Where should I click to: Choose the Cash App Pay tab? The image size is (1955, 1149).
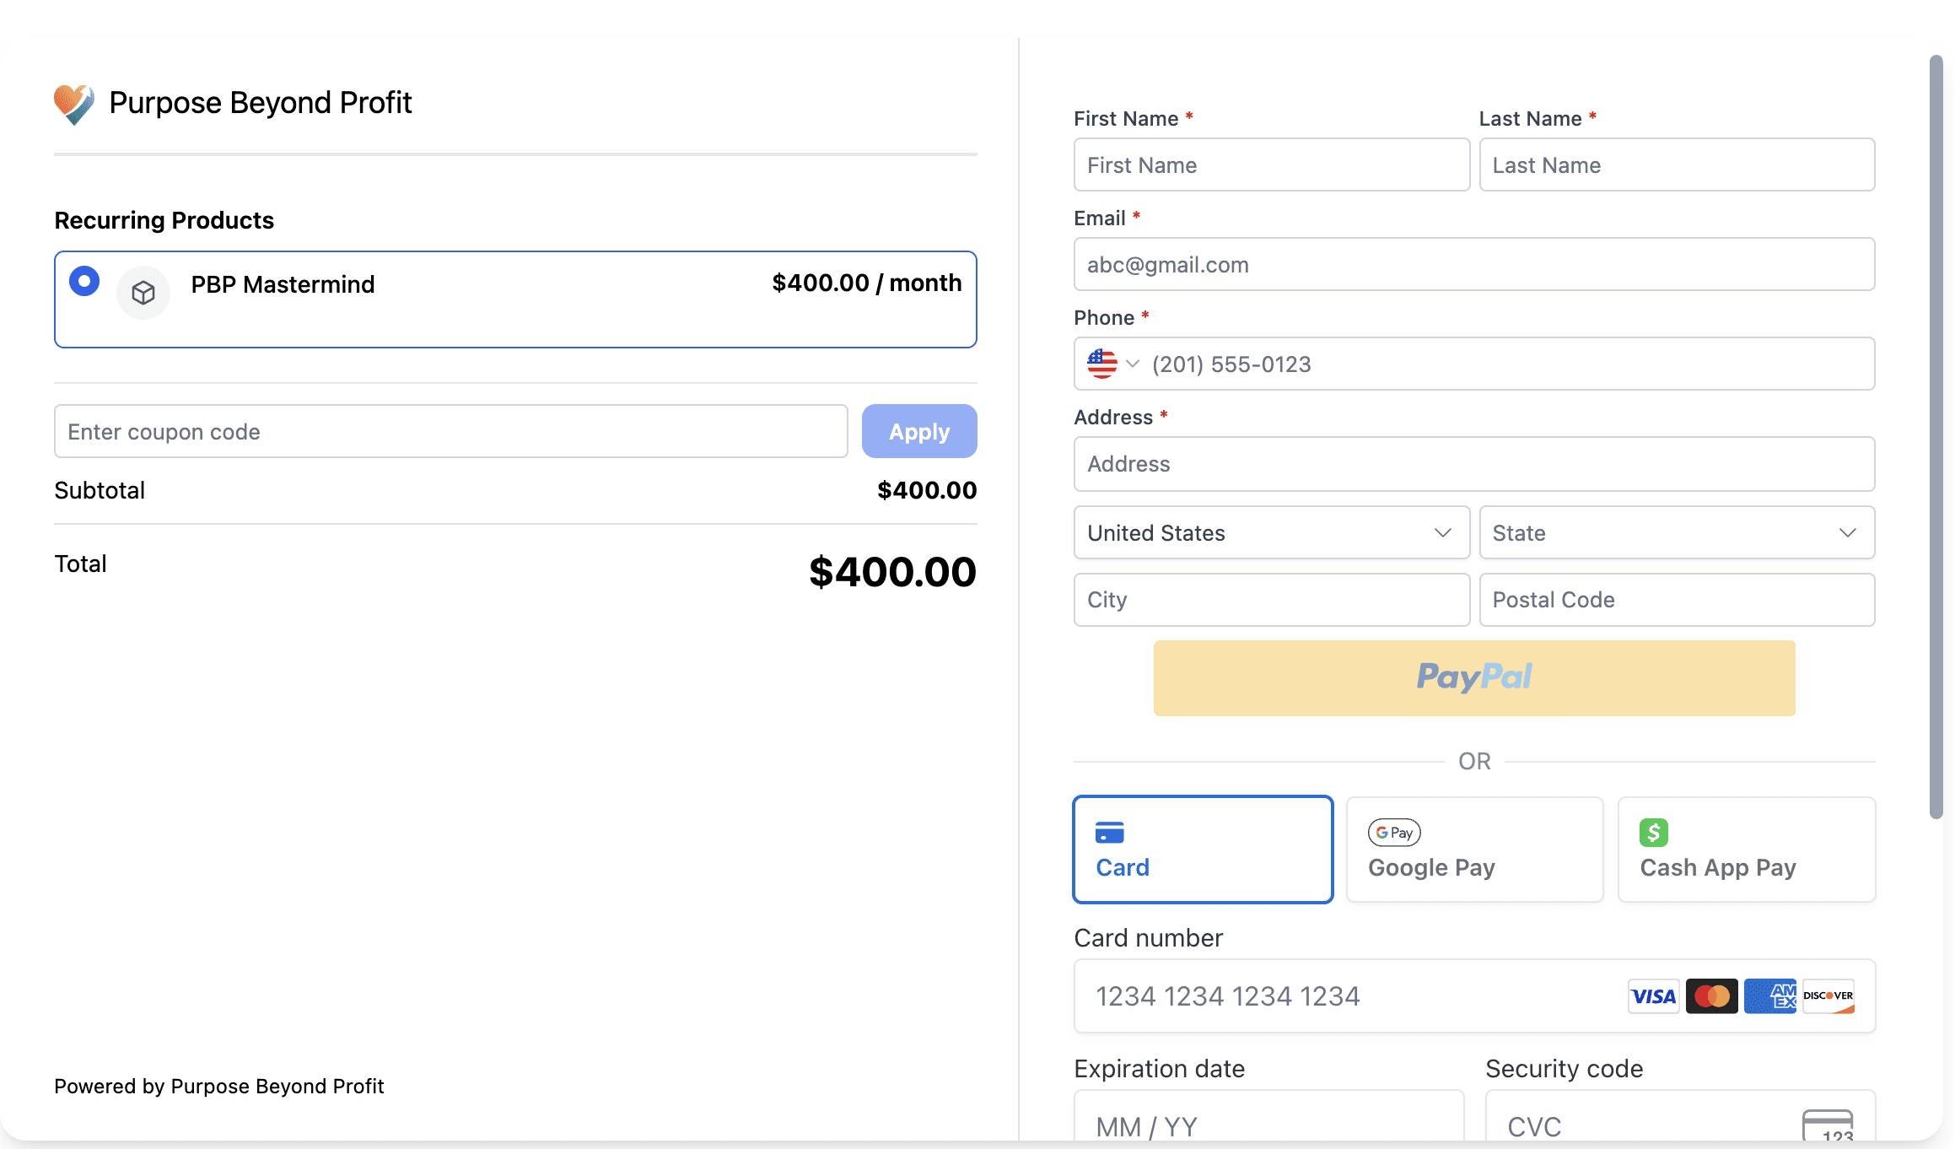pyautogui.click(x=1746, y=850)
